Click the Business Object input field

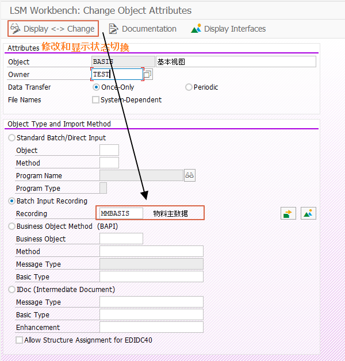click(121, 239)
